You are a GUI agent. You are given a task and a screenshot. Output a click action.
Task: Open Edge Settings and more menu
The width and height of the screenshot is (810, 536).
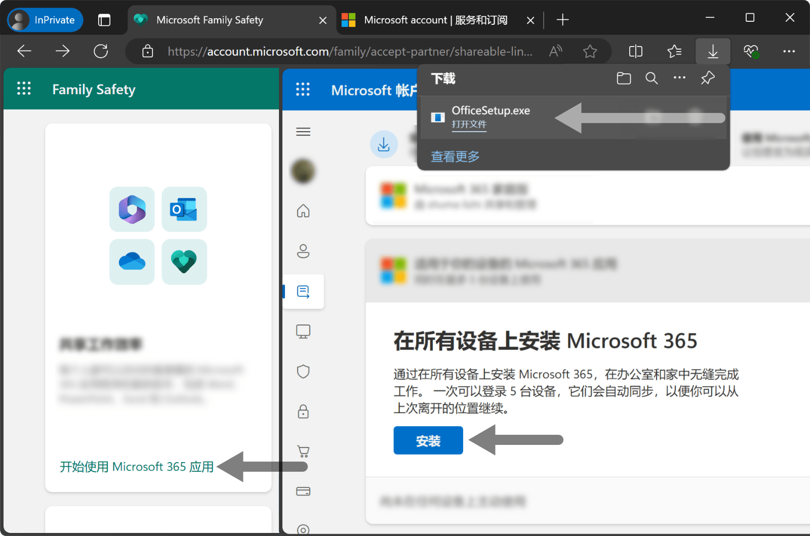click(789, 51)
